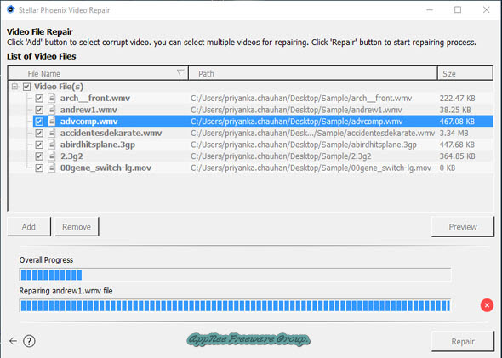This screenshot has height=358, width=502.
Task: Collapse the Video File(s) tree node
Action: 14,87
